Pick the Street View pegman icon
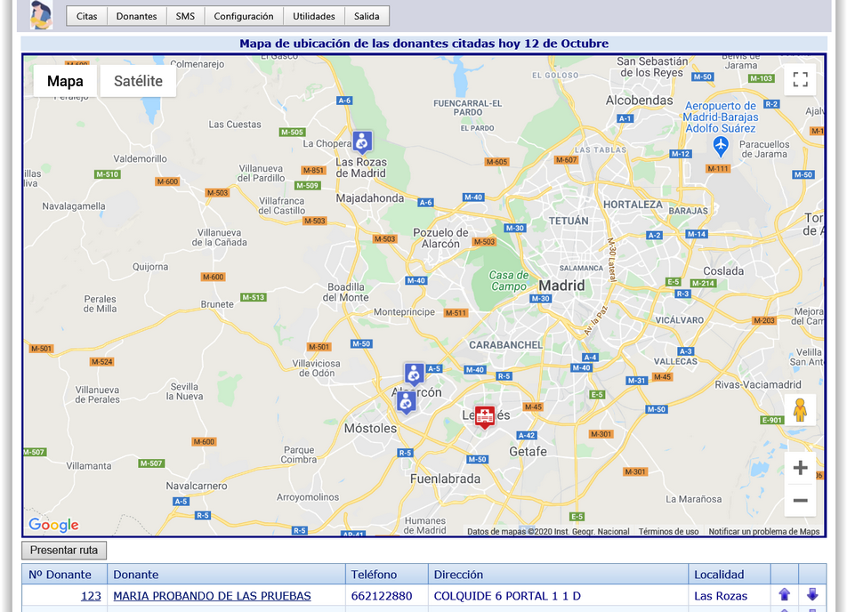Image resolution: width=847 pixels, height=612 pixels. click(800, 410)
